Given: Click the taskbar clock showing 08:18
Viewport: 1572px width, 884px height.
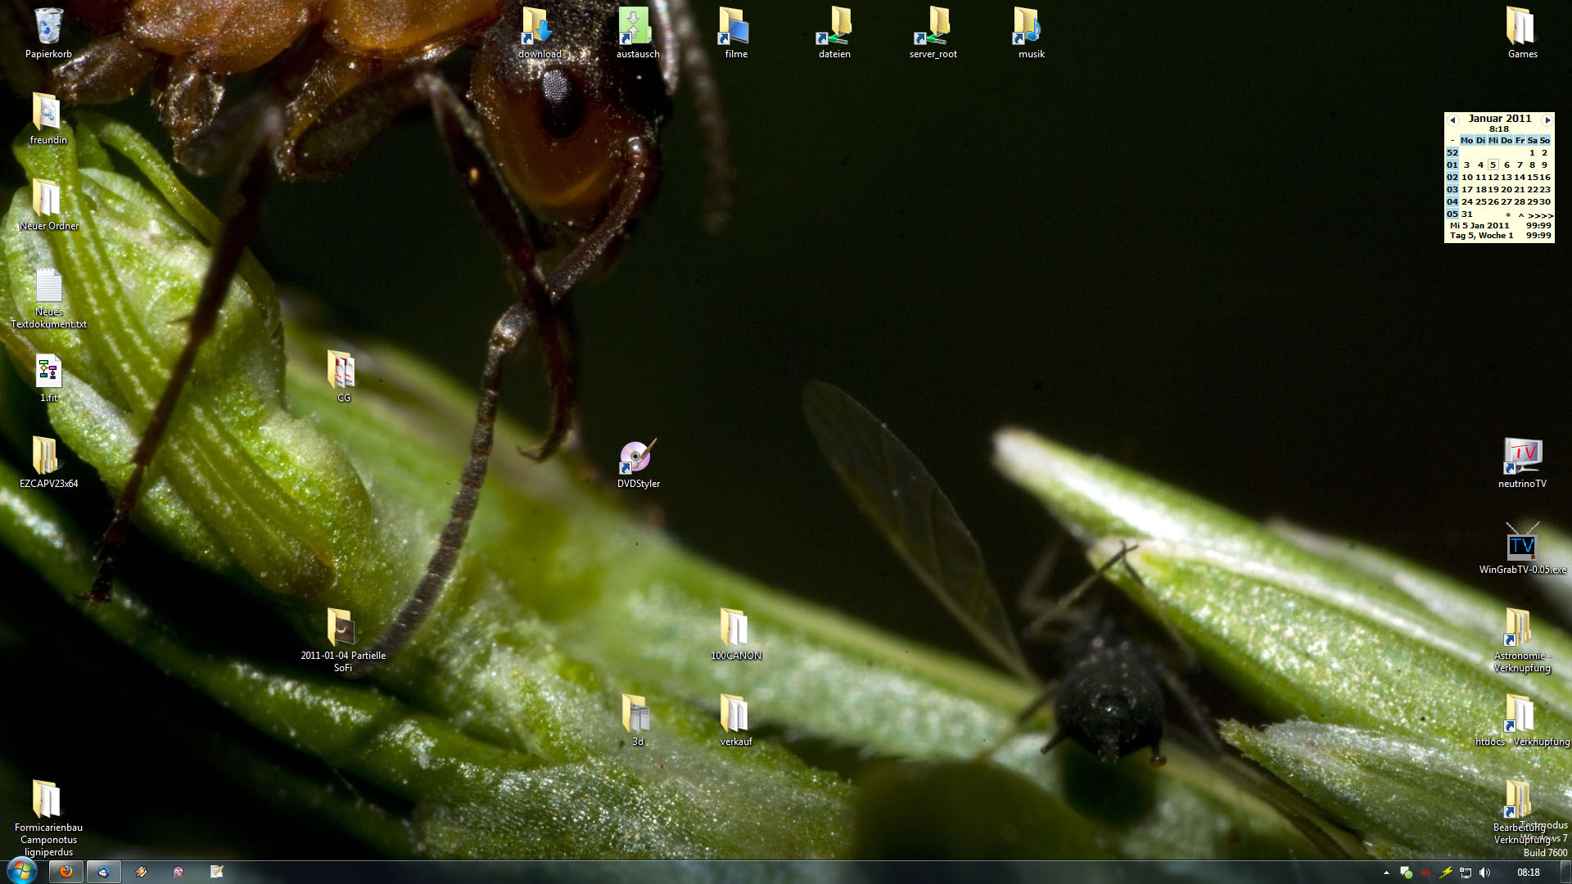Looking at the screenshot, I should click(x=1528, y=873).
